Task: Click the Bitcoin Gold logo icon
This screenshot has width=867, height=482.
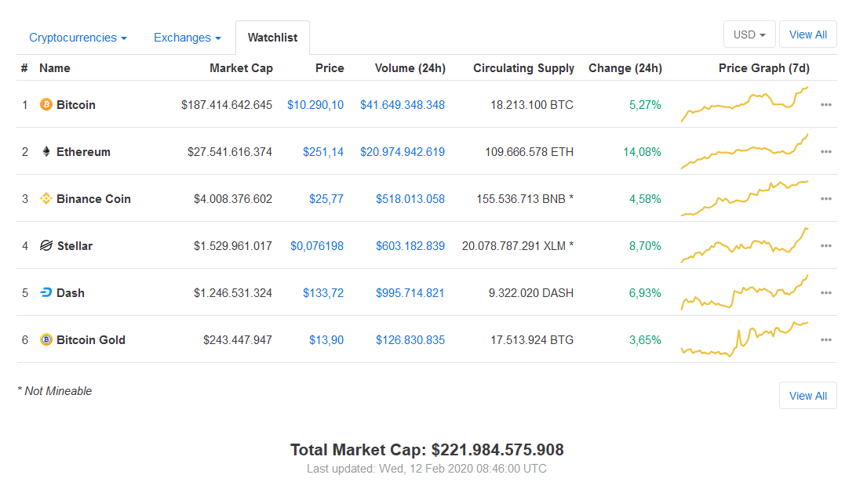Action: pos(46,339)
